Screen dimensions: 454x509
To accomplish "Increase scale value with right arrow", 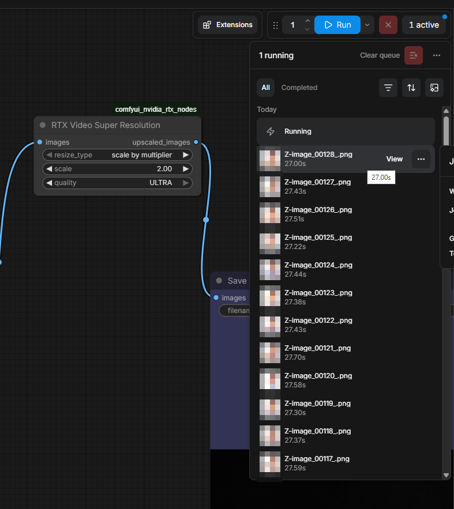I will (x=186, y=169).
